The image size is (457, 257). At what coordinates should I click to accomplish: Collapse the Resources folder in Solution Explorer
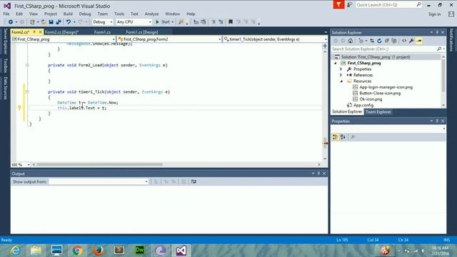341,81
